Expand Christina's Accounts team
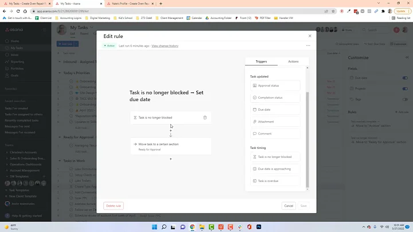 7,152
